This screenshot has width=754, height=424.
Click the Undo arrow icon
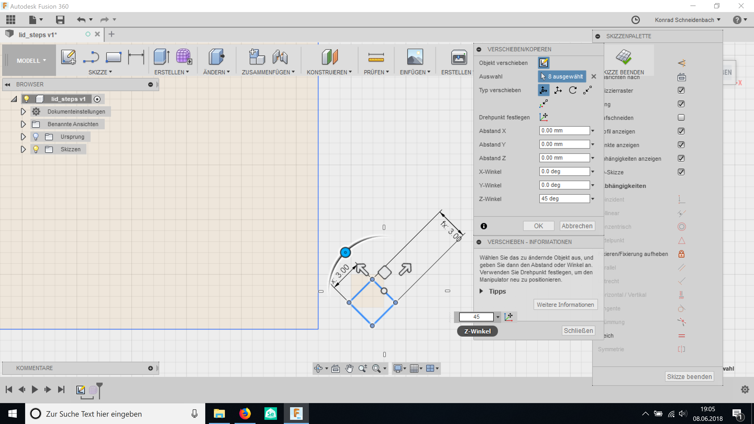pos(81,20)
